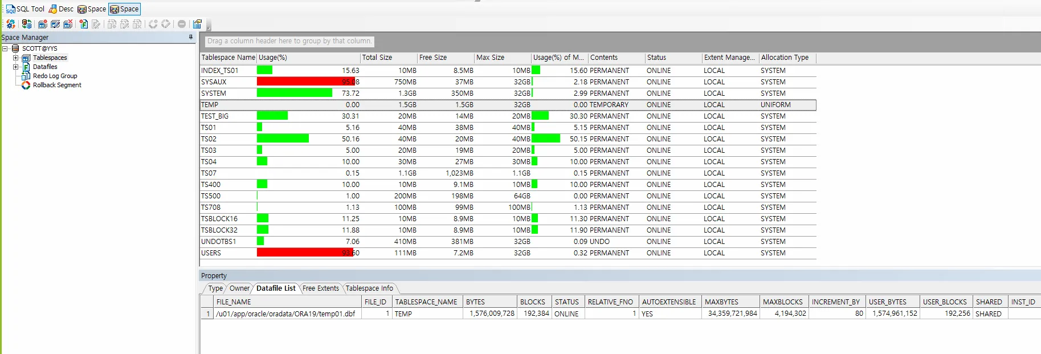Image resolution: width=1041 pixels, height=354 pixels.
Task: Select the TEMP tablespace row
Action: click(x=508, y=105)
